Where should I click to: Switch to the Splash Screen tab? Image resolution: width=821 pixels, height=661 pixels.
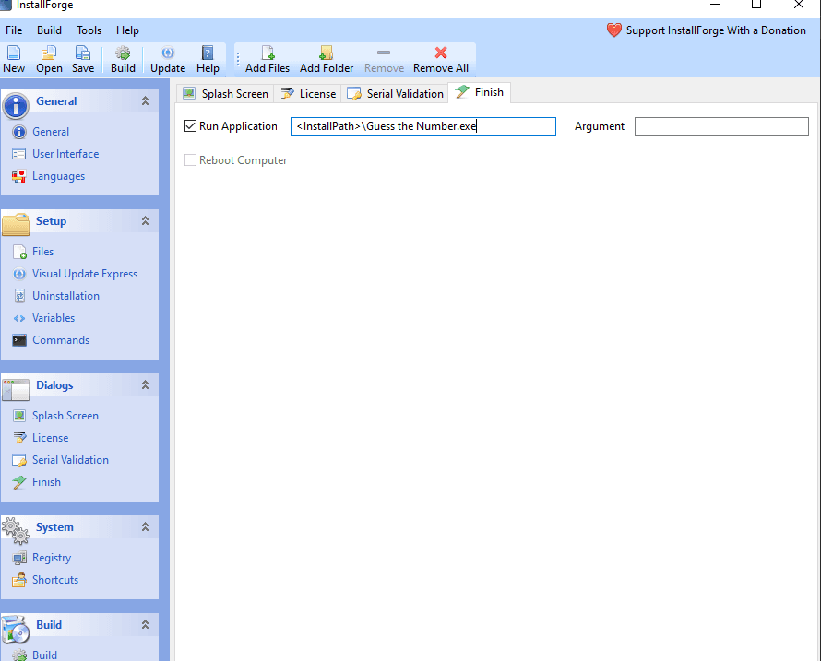pyautogui.click(x=226, y=94)
